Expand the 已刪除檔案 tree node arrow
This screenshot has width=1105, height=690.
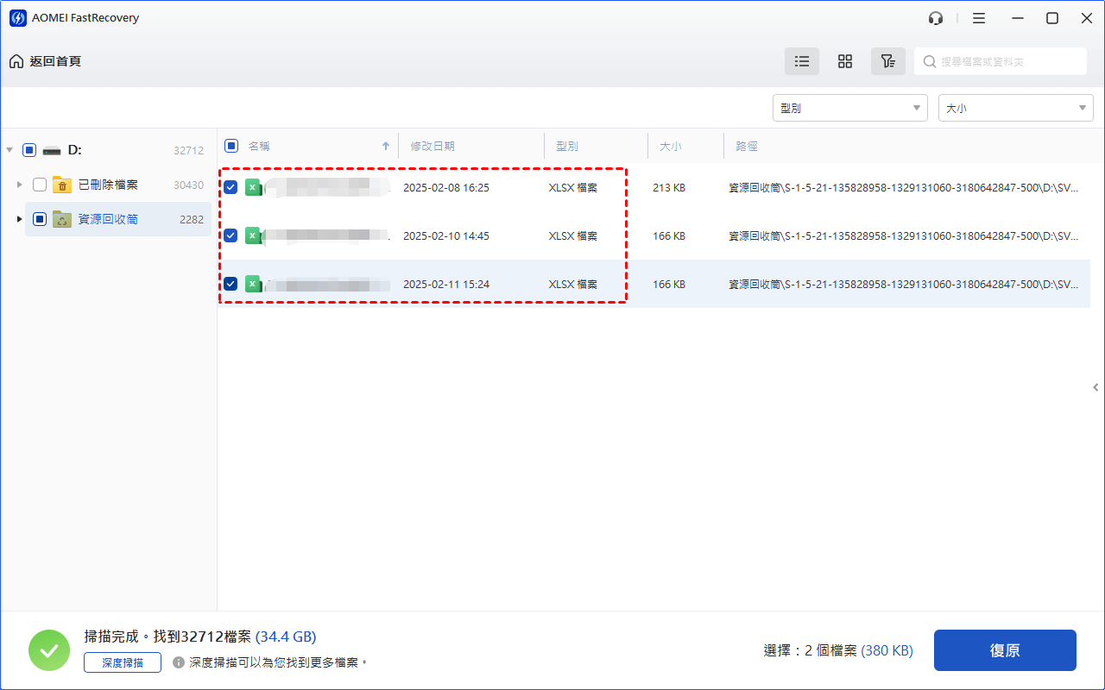[19, 185]
